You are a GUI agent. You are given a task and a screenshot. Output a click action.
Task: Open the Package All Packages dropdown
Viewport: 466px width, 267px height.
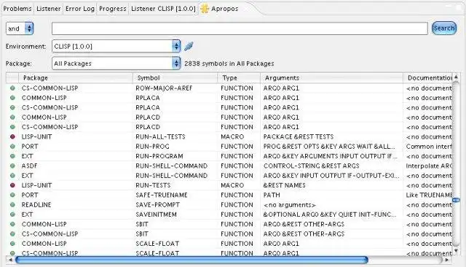pos(116,63)
